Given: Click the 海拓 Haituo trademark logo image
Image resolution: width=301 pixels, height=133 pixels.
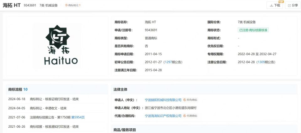Looking at the screenshot, I should click(57, 46).
